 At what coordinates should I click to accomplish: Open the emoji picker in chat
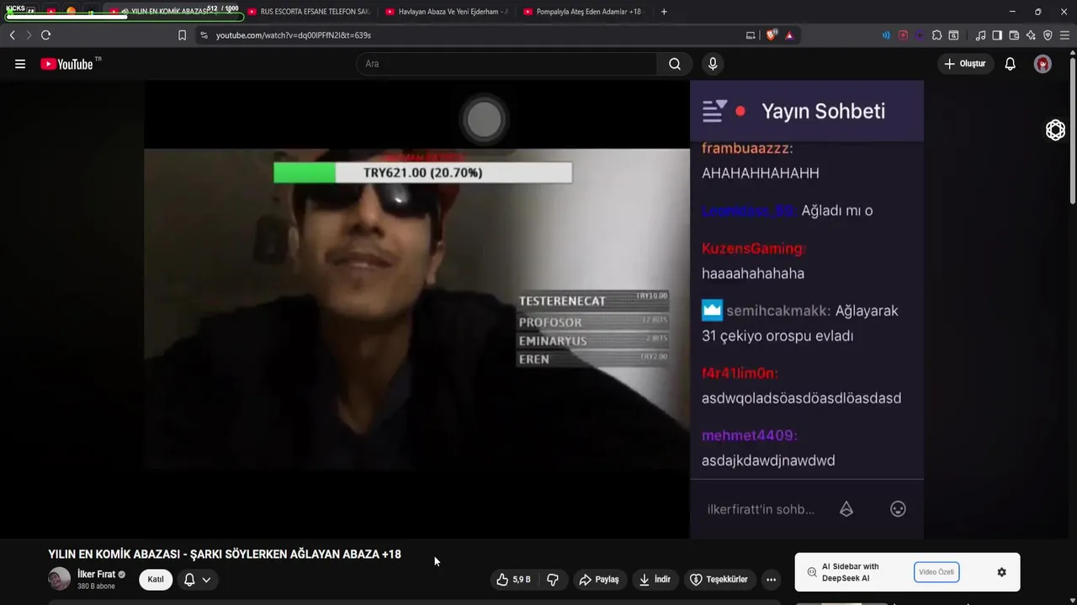(x=898, y=509)
